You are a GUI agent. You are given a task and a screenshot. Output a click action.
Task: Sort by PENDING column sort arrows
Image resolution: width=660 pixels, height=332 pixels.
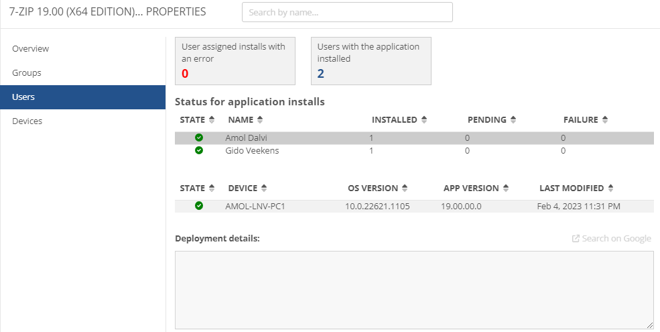[x=513, y=119]
